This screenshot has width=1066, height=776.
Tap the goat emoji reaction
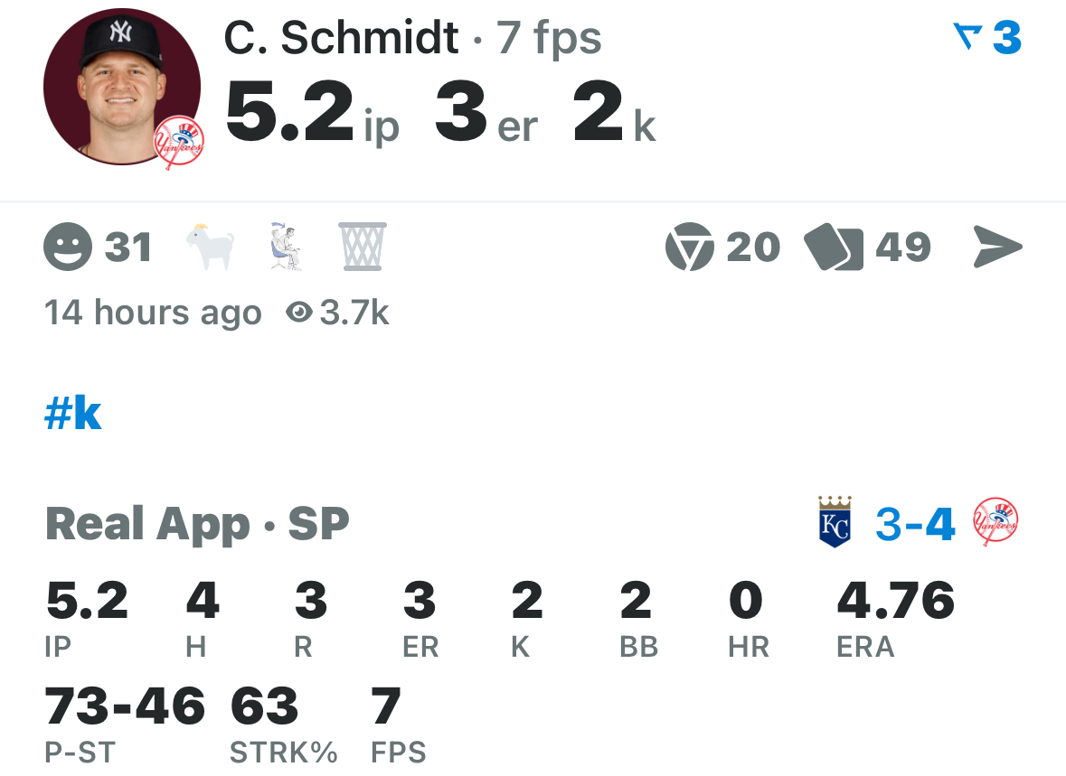pos(211,247)
